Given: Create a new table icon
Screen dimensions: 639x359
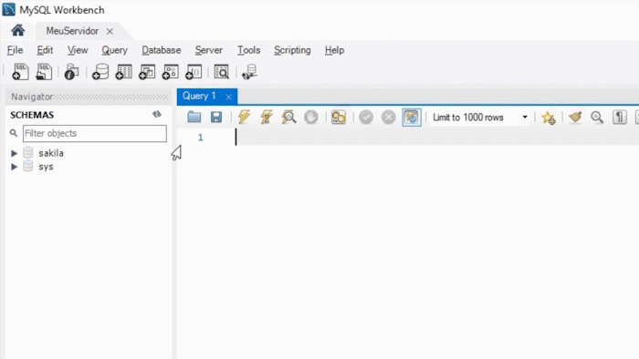Looking at the screenshot, I should pos(123,72).
